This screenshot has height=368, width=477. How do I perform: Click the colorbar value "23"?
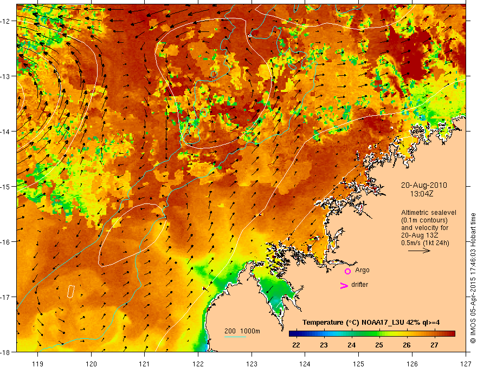pyautogui.click(x=324, y=345)
